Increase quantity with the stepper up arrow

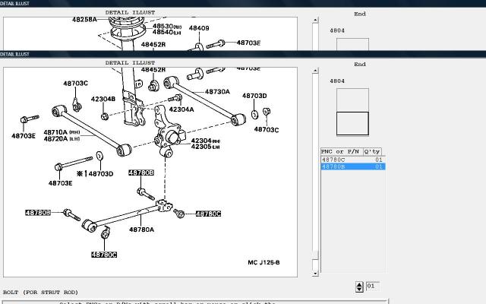pos(359,283)
